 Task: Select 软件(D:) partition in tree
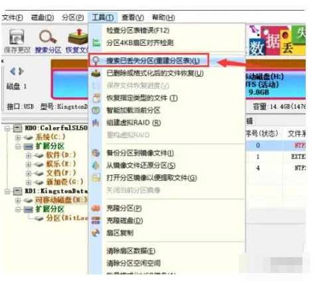point(61,155)
